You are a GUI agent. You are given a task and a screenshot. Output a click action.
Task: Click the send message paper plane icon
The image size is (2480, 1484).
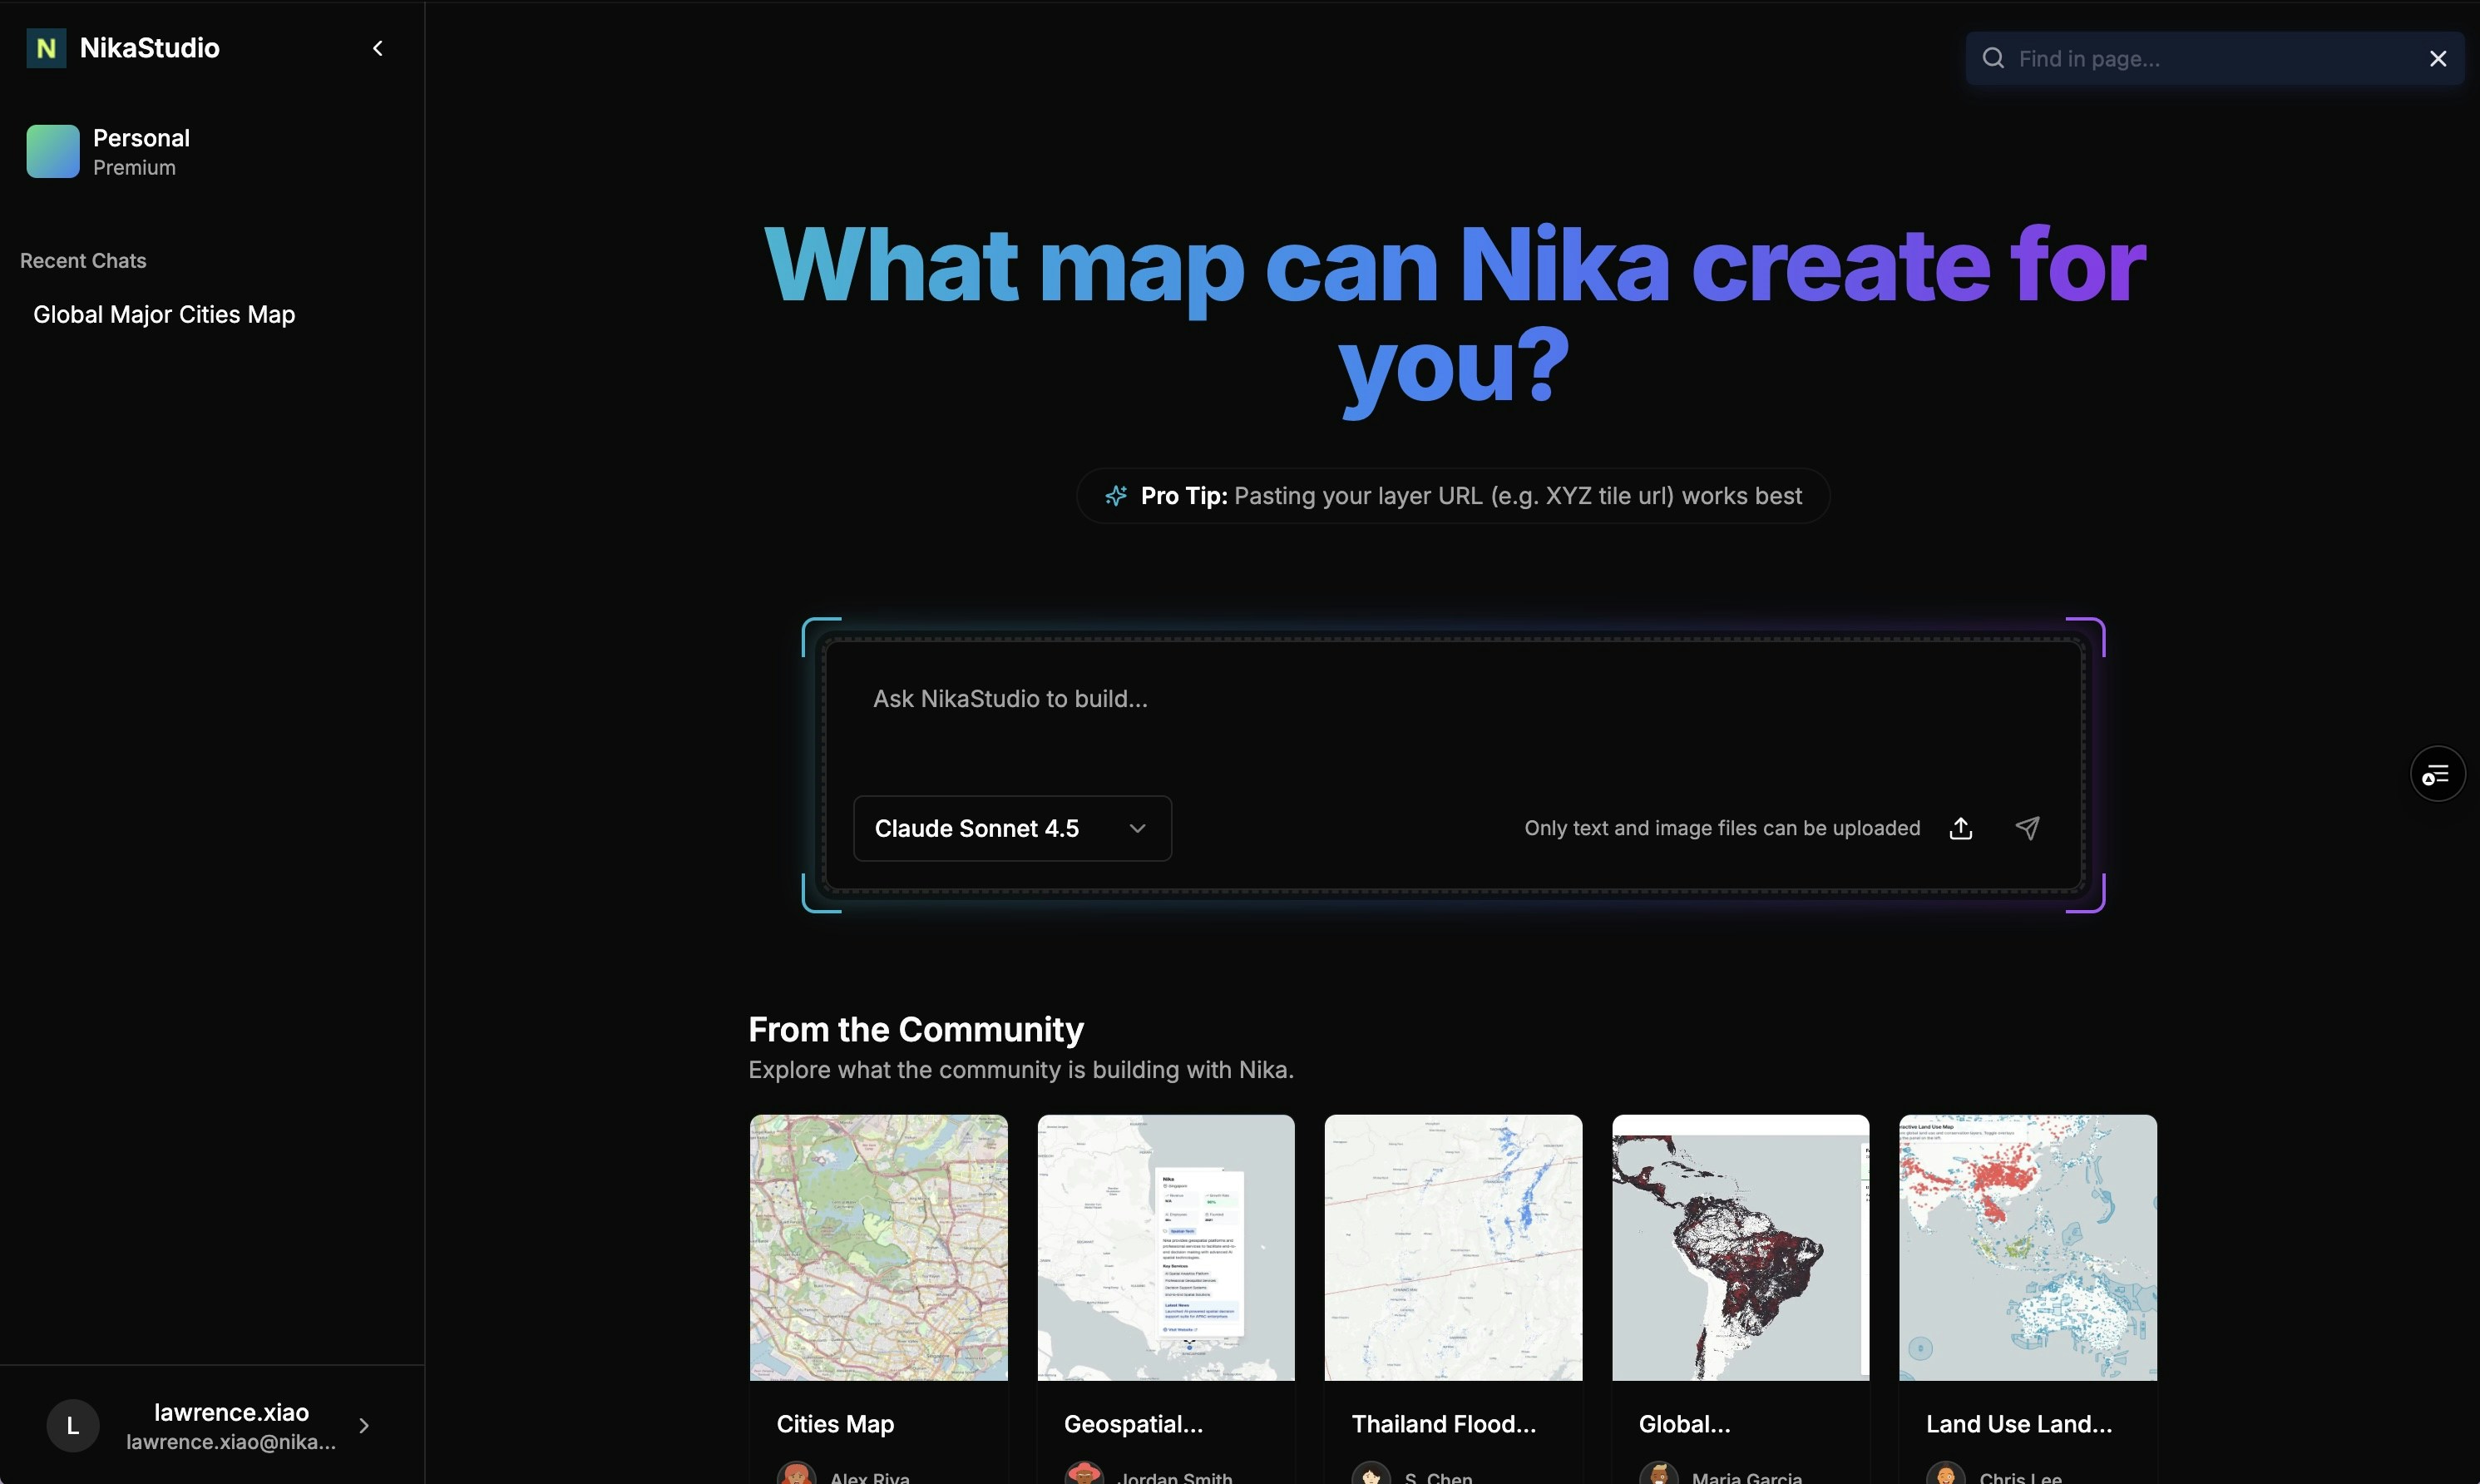pos(2028,828)
